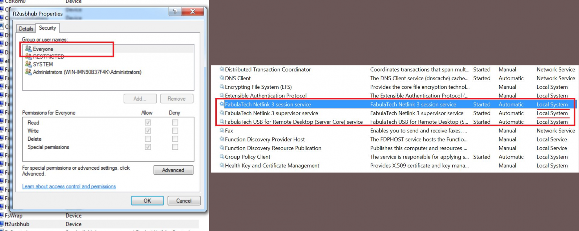Click the Everyone group user icon
The height and width of the screenshot is (231, 579).
pos(28,49)
